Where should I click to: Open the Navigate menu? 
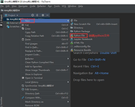(23, 6)
